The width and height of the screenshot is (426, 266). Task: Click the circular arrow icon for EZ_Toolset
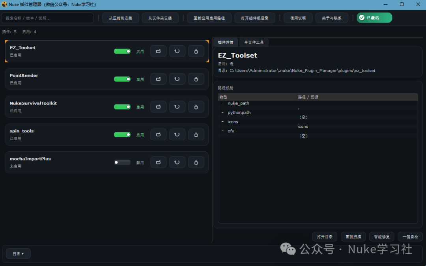tap(177, 51)
